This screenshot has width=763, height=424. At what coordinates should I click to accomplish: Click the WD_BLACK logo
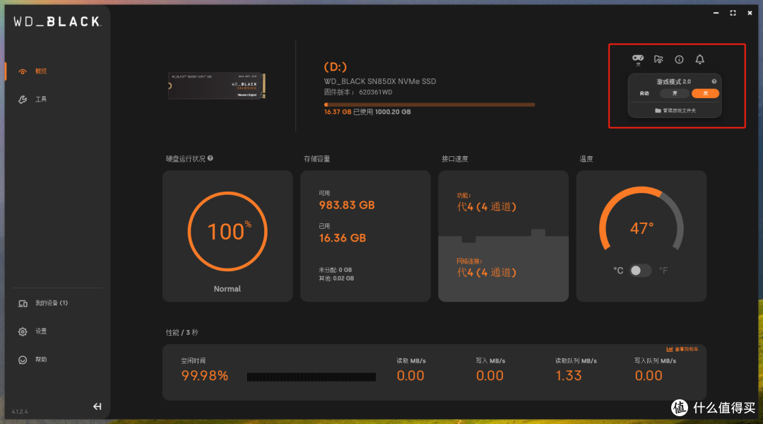pyautogui.click(x=57, y=21)
